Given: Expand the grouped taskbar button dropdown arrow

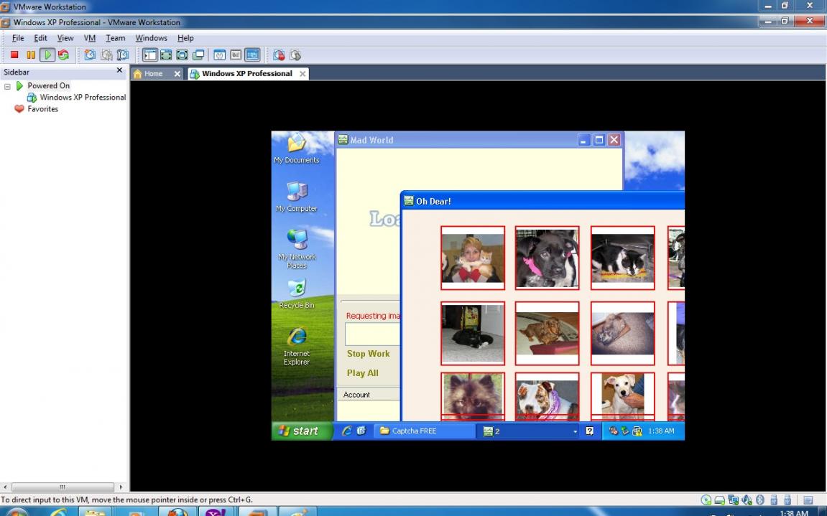Looking at the screenshot, I should click(575, 431).
